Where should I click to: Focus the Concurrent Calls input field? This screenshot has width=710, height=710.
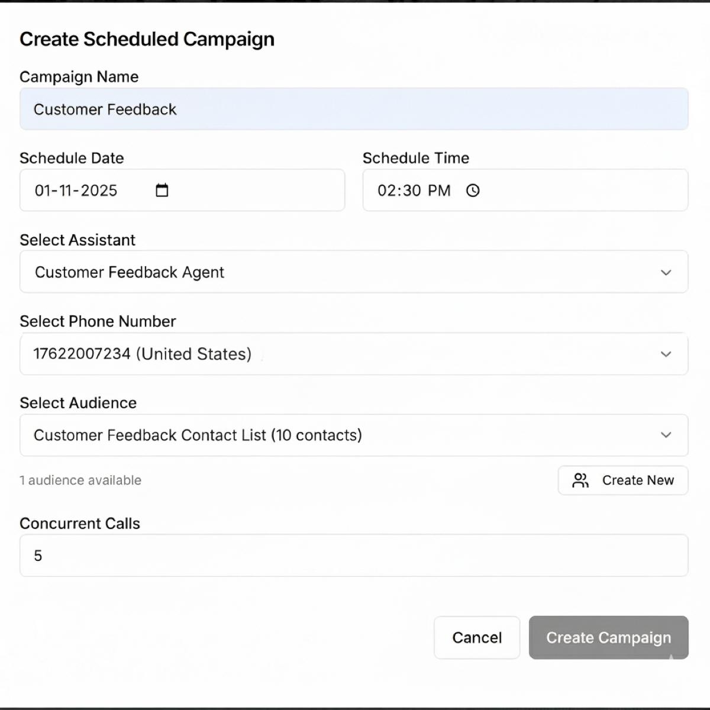[x=354, y=556]
